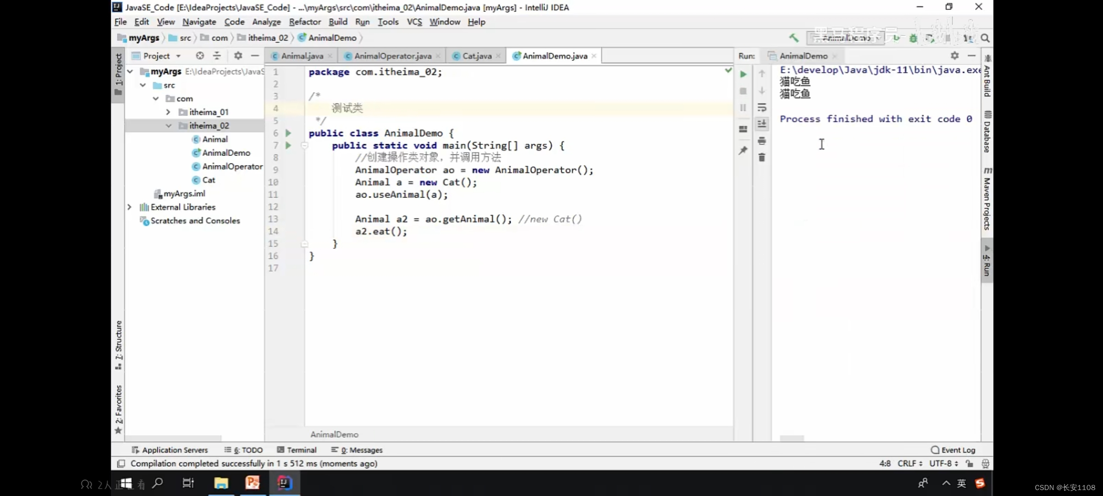This screenshot has height=496, width=1103.
Task: Open Search Everywhere magnifier icon
Action: [985, 38]
